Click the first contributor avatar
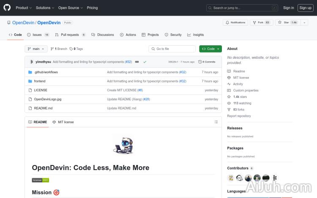Screen dimensions: 317x198 click(230, 178)
